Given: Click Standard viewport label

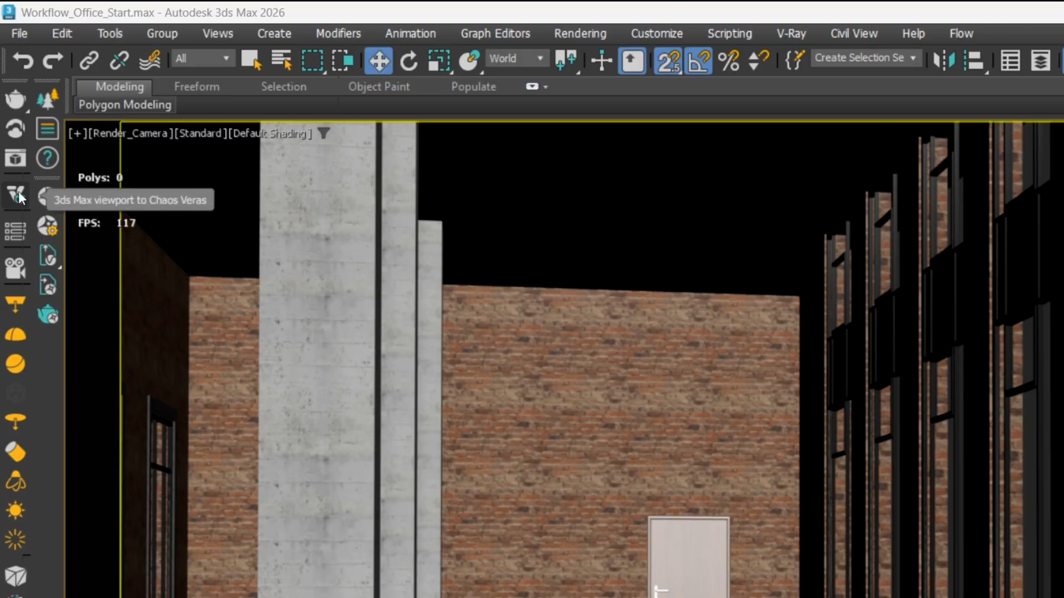Looking at the screenshot, I should point(200,133).
